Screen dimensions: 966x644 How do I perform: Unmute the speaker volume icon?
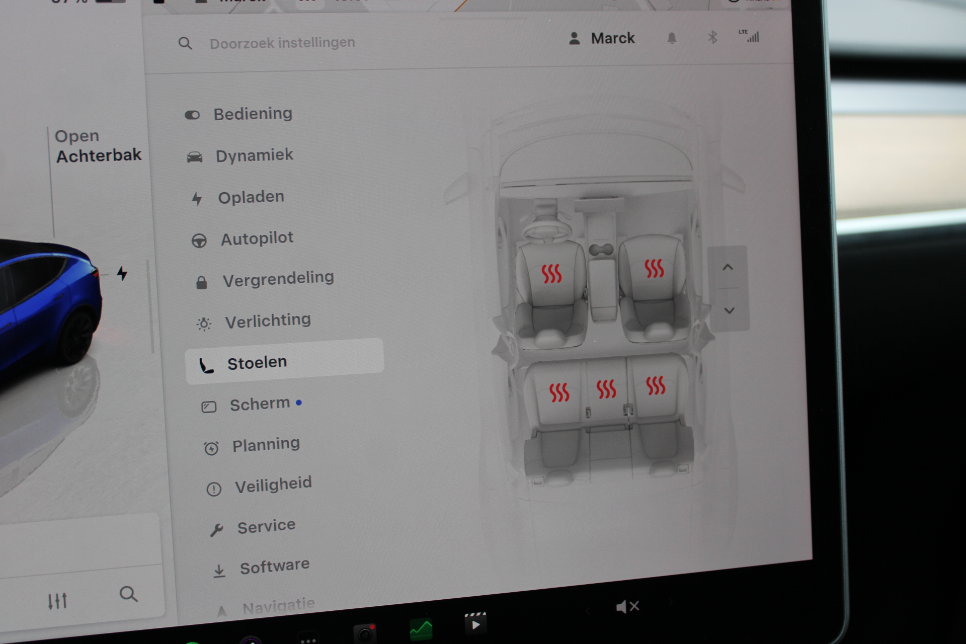(x=627, y=607)
